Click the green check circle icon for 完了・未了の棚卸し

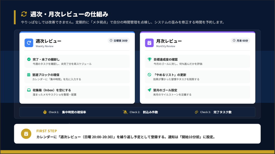[29, 59]
